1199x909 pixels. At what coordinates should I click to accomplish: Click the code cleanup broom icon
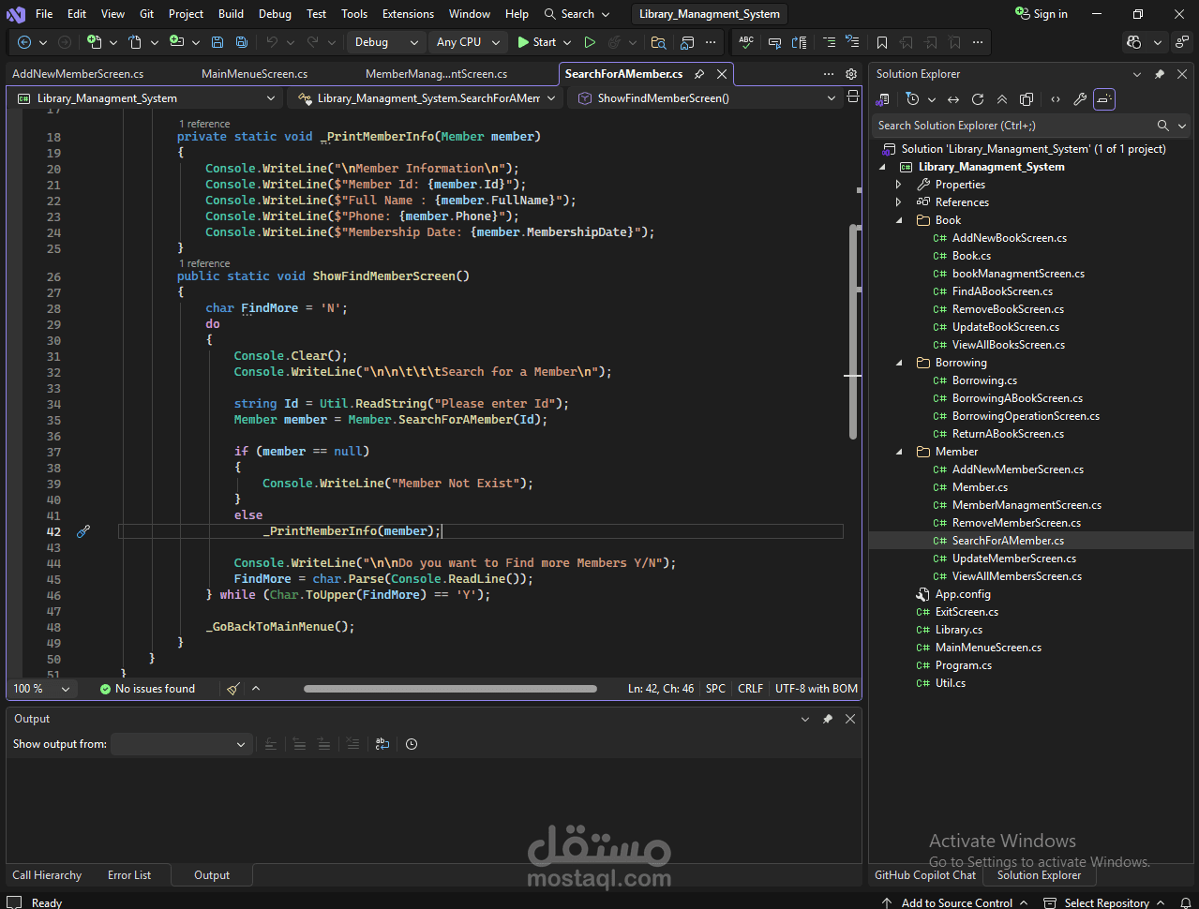pos(233,689)
